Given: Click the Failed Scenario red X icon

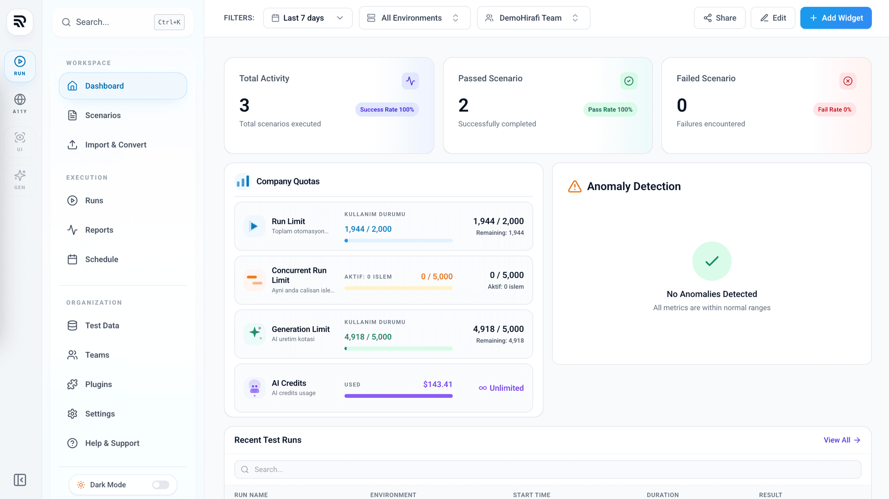Looking at the screenshot, I should [x=848, y=81].
